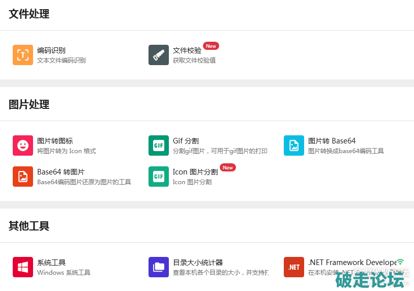Open the red Windows 系统工具 icon
This screenshot has height=291, width=414.
[23, 267]
